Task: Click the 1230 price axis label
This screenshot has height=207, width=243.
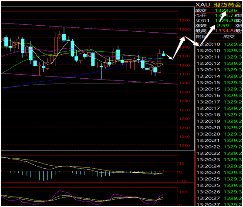Action: 184,146
